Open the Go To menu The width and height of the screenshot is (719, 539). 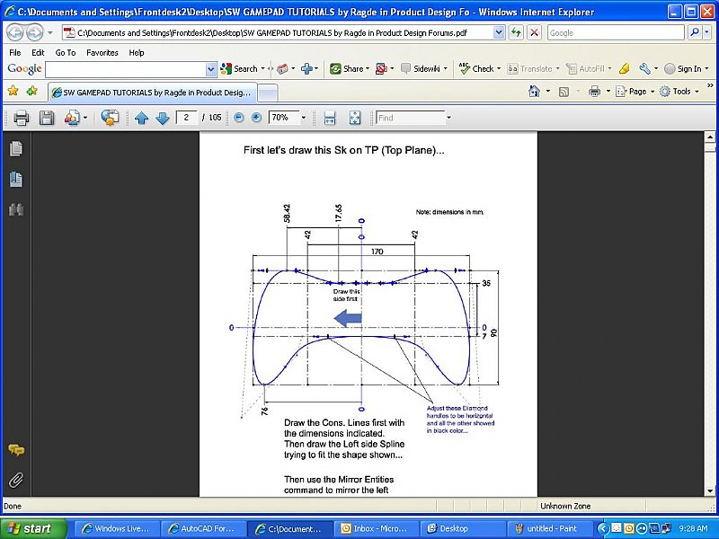(65, 53)
